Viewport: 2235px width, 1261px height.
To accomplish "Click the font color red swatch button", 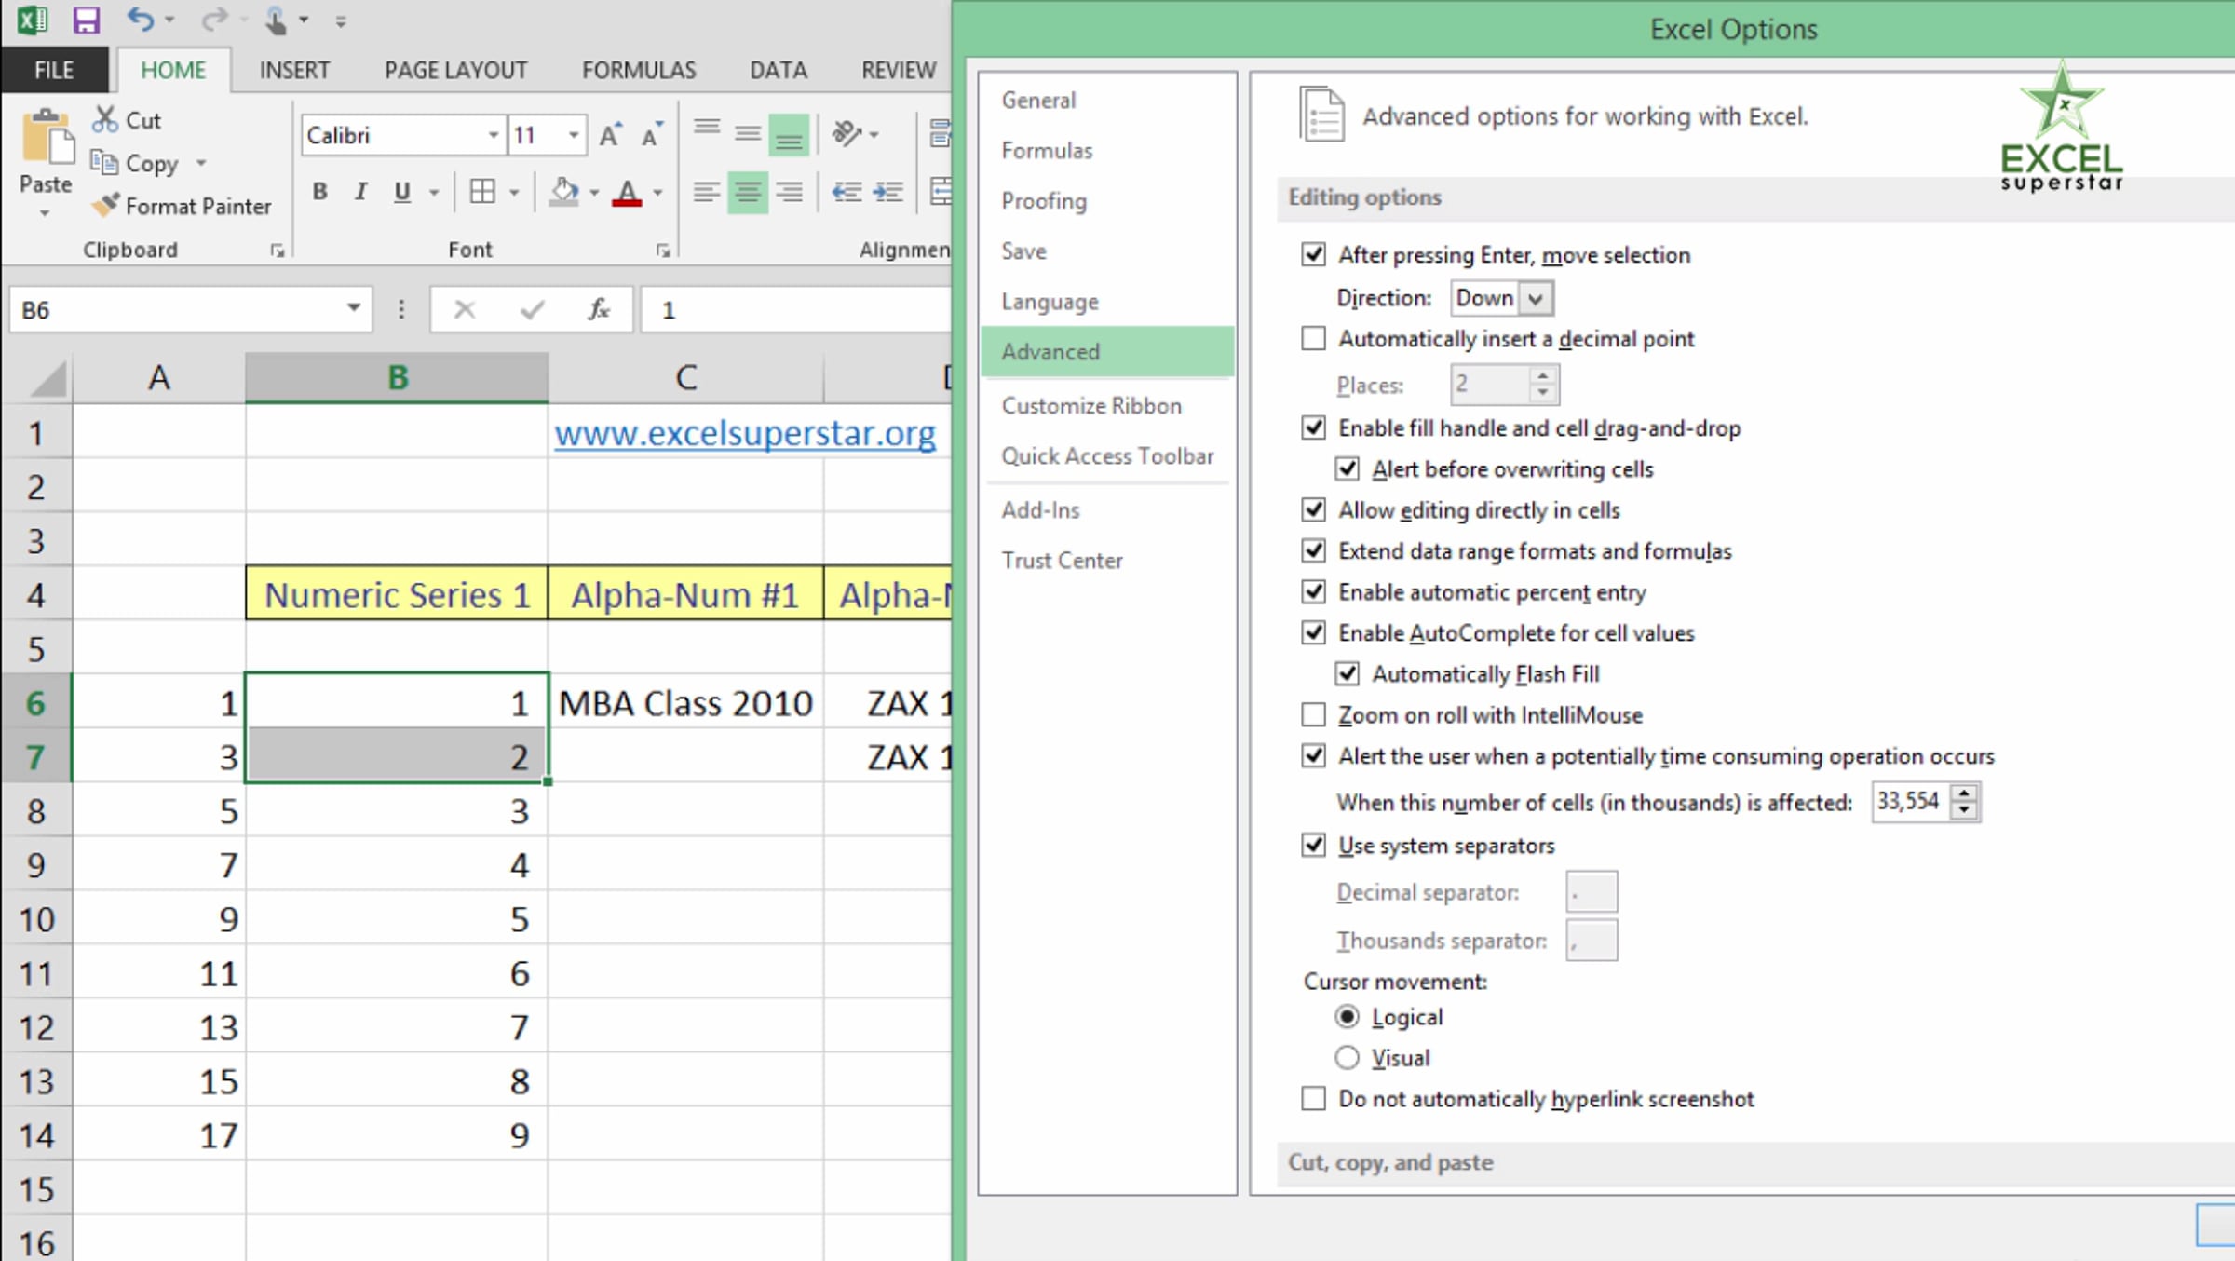I will (627, 193).
